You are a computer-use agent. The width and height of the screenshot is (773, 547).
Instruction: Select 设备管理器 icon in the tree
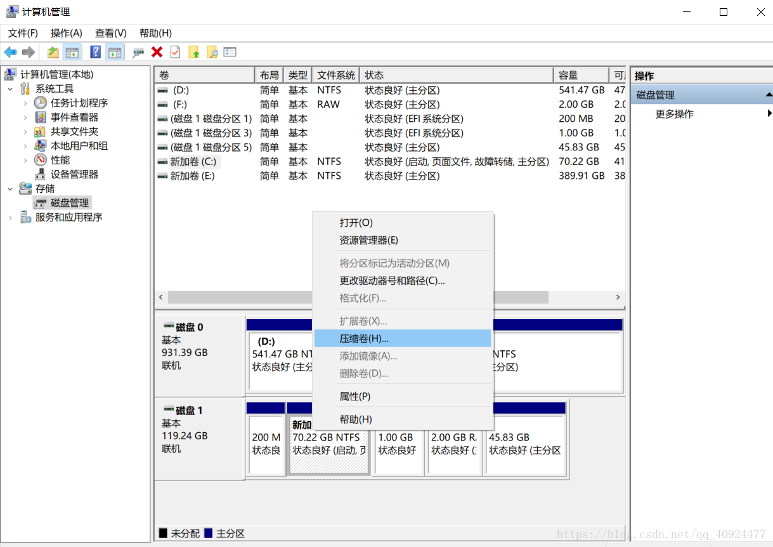[x=41, y=175]
